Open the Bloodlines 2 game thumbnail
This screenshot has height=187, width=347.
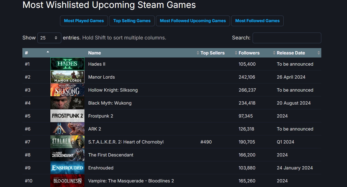pyautogui.click(x=67, y=181)
